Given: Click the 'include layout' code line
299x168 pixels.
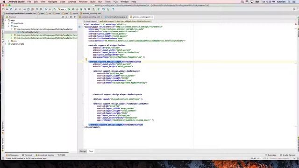Looking at the screenshot, I should pos(118,99).
